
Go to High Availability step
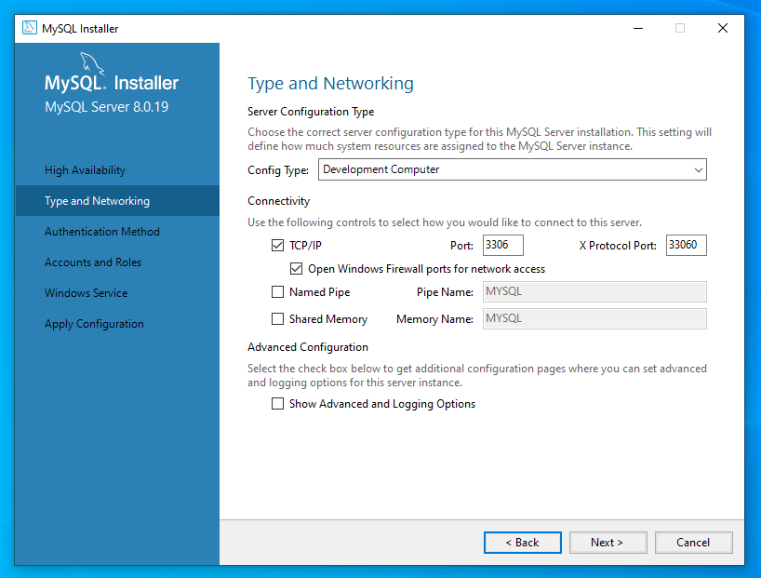point(85,170)
